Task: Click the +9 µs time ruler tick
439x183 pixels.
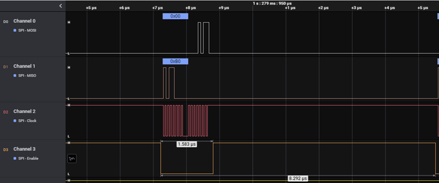Action: tap(224, 8)
